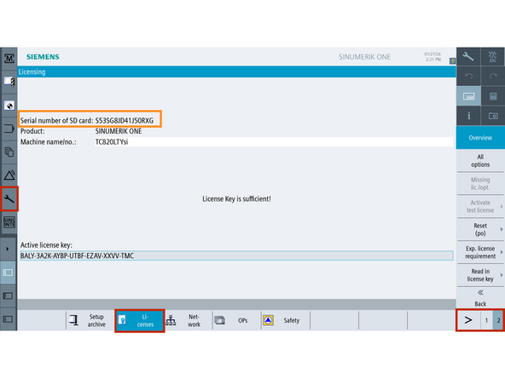The width and height of the screenshot is (505, 378).
Task: Click the SD card serial number value
Action: tap(125, 121)
